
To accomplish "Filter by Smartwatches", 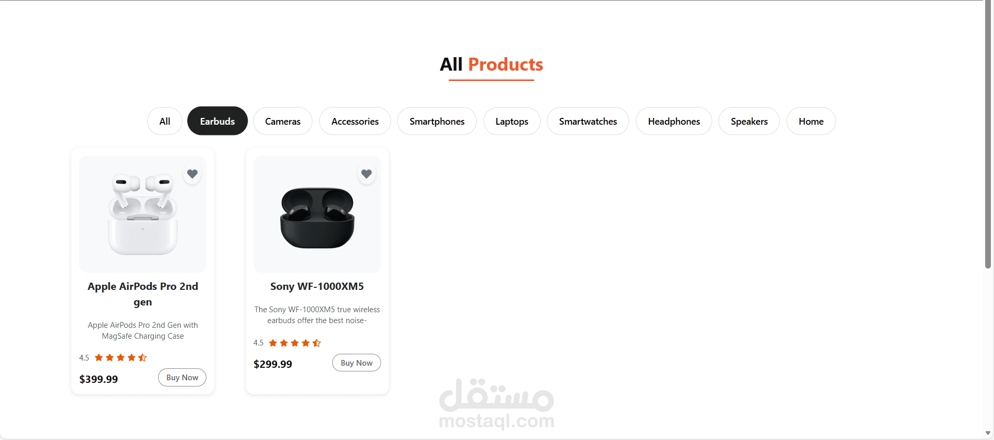I will click(x=588, y=121).
